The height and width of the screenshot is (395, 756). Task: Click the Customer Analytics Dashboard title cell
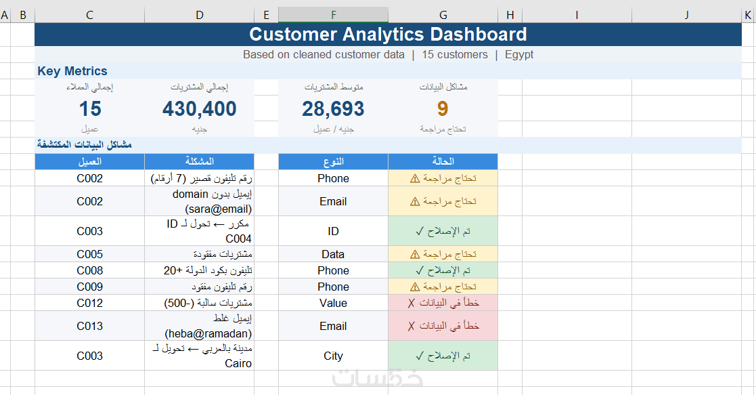point(388,35)
